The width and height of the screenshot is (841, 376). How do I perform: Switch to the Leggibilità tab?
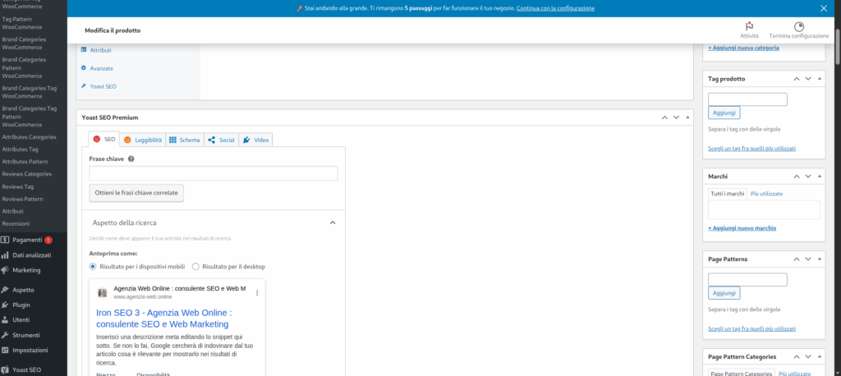pos(143,140)
